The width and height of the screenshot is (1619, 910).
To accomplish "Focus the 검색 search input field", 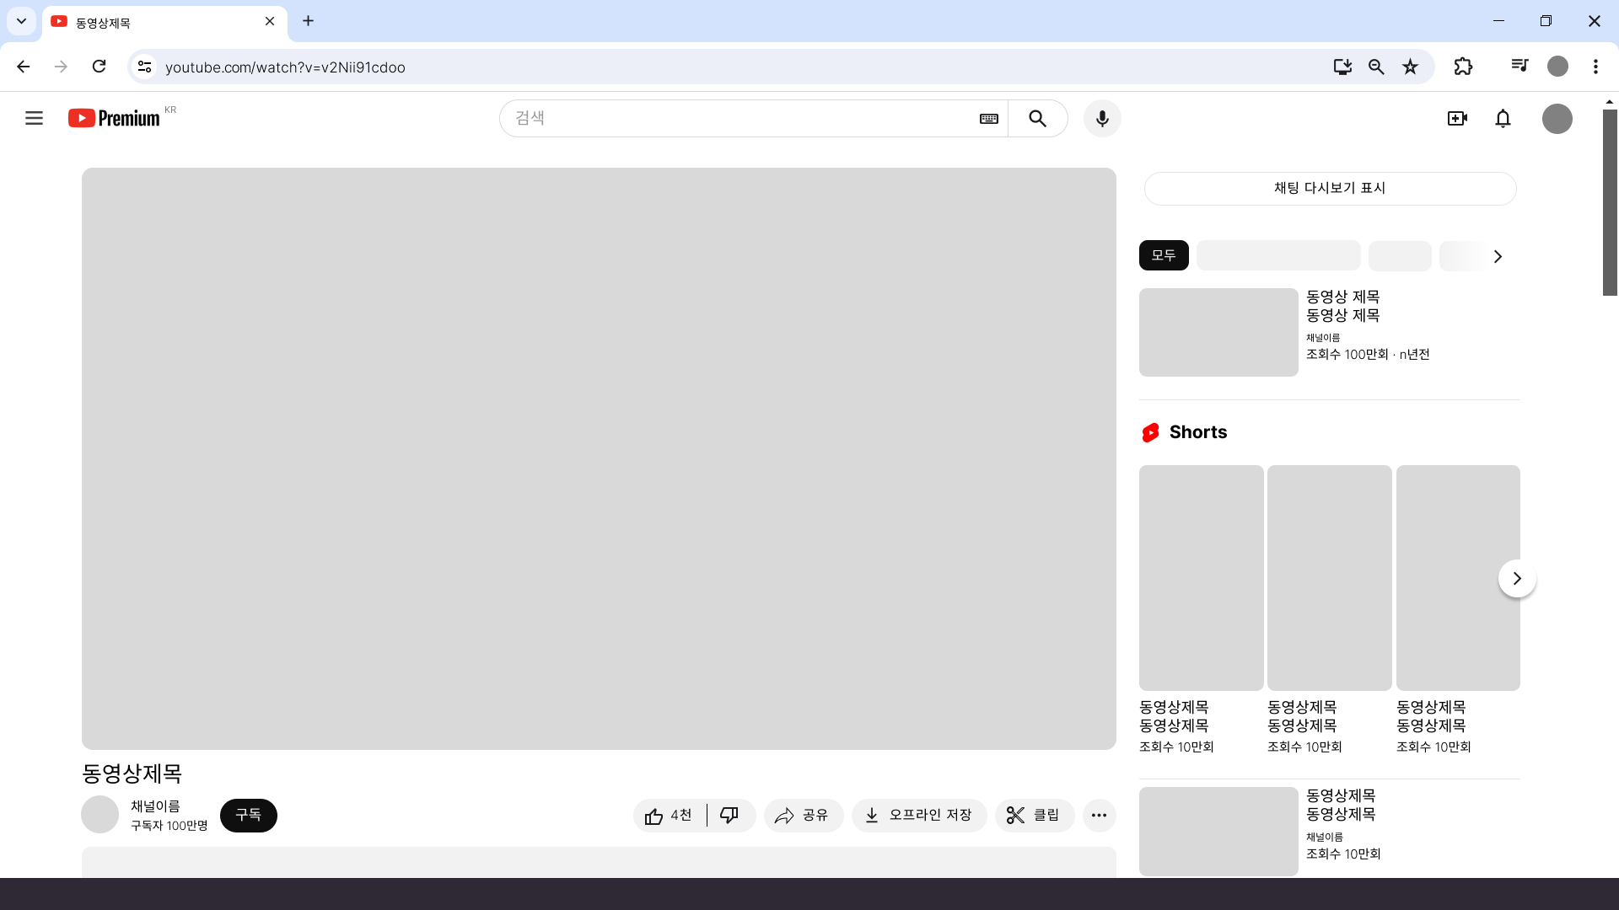I will [x=742, y=119].
